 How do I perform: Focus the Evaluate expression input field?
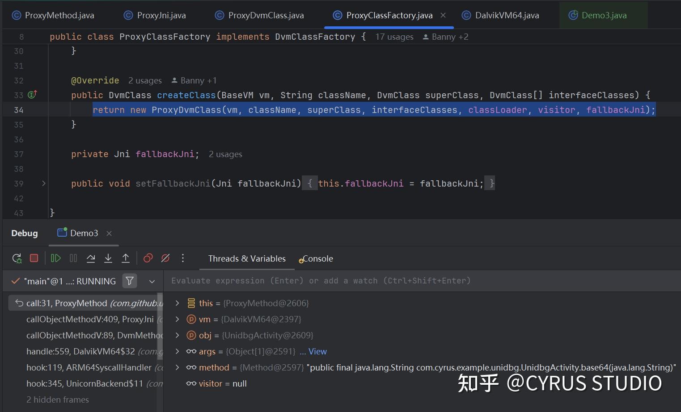coord(422,281)
